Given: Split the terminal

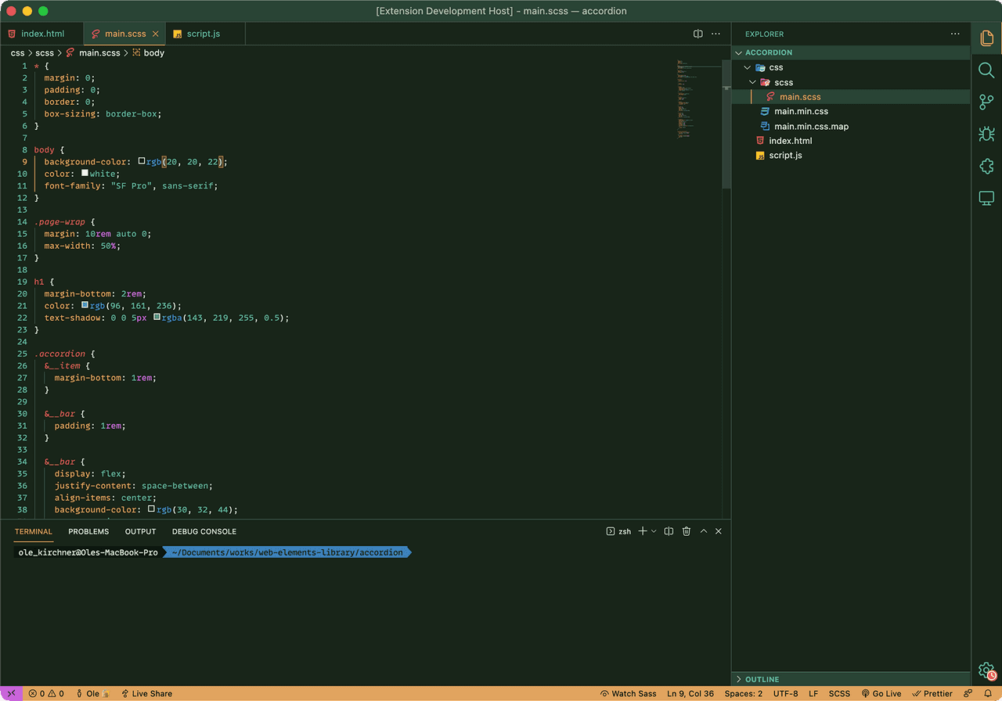Looking at the screenshot, I should coord(668,530).
